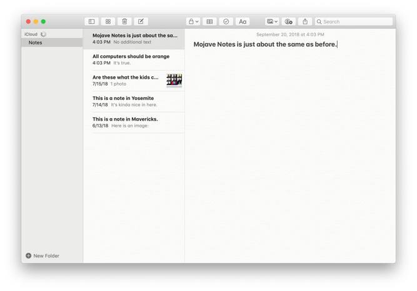Open note 'Mojave Notes is just about the sa...'
The height and width of the screenshot is (291, 417).
click(x=134, y=39)
